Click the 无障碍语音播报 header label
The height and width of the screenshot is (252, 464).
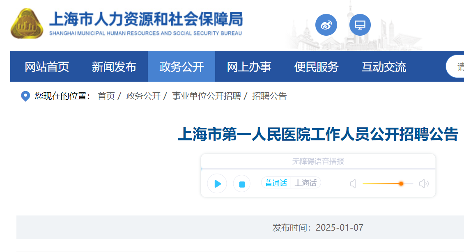click(x=318, y=161)
